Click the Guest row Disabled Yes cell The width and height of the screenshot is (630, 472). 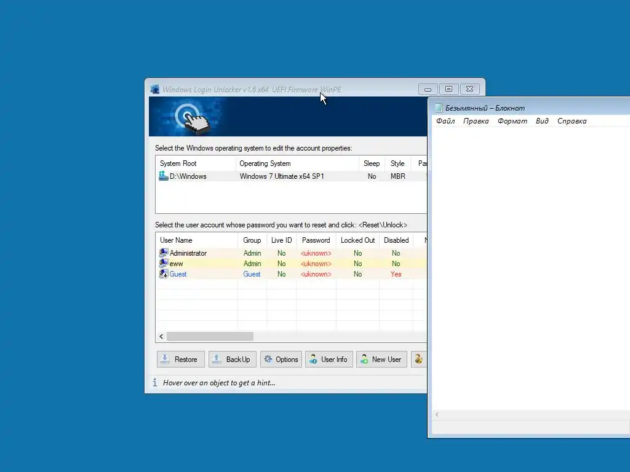pyautogui.click(x=396, y=274)
